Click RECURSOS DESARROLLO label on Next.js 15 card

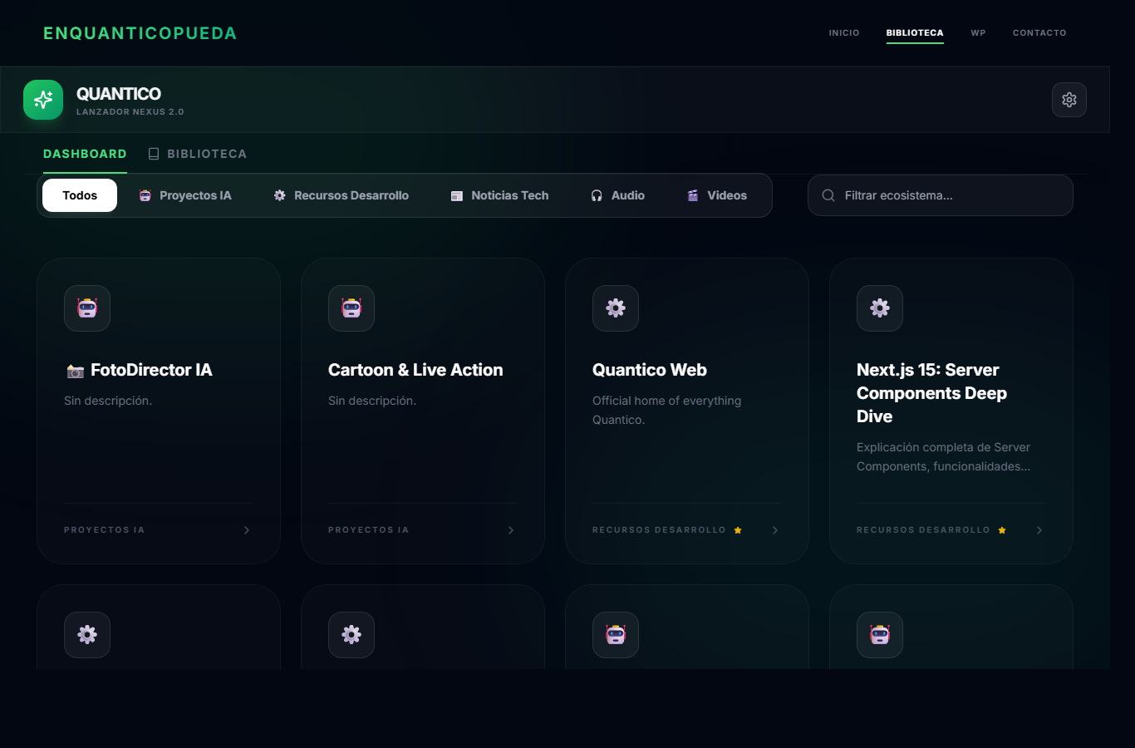pyautogui.click(x=923, y=530)
